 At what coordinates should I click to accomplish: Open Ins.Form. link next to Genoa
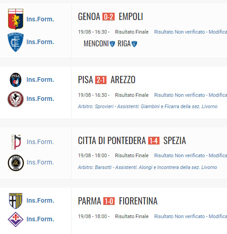tap(40, 19)
